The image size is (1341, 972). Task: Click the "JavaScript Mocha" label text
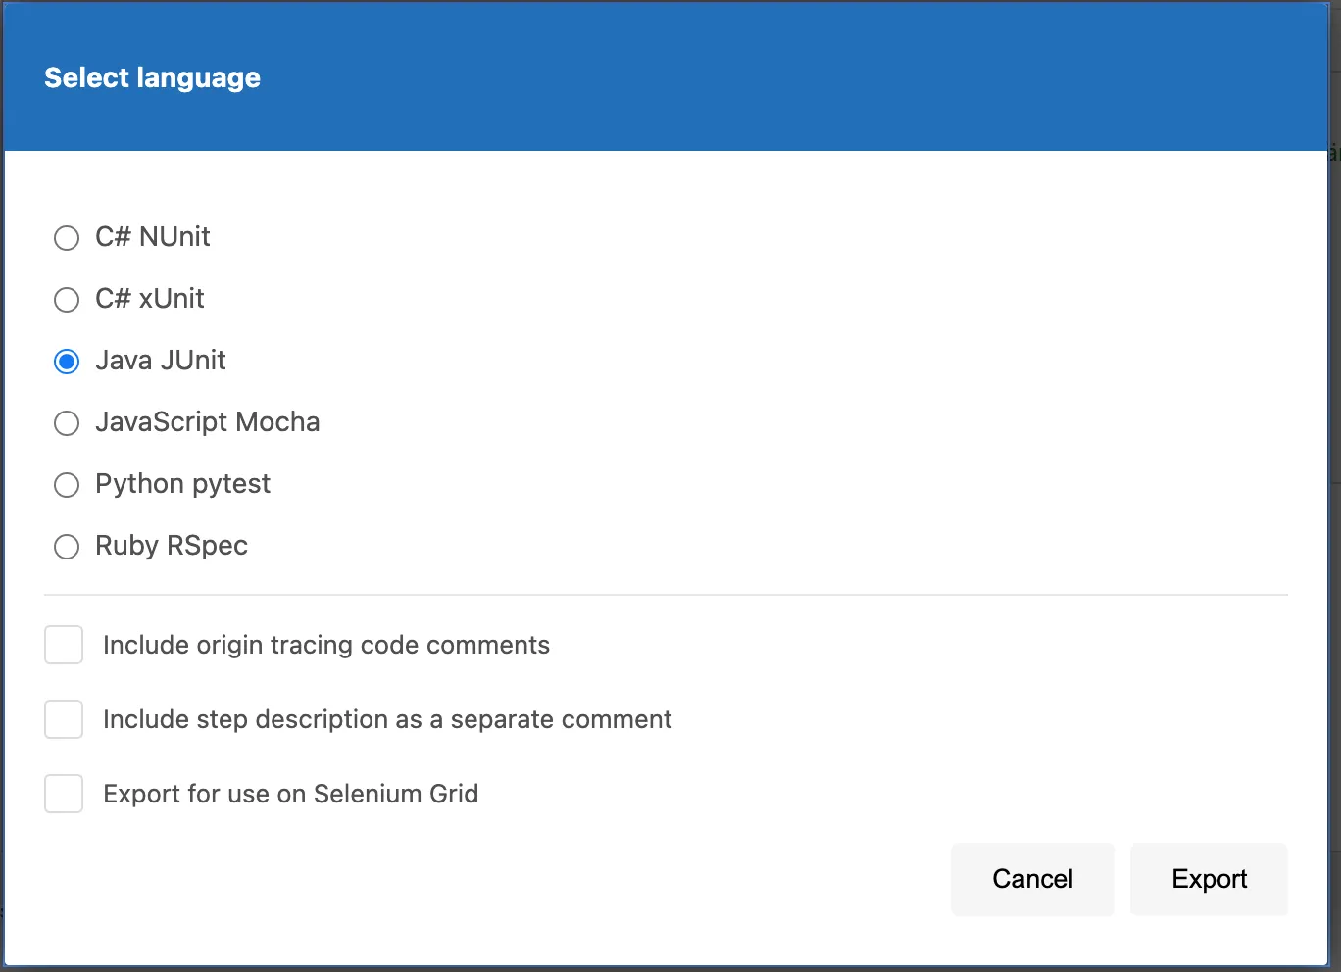point(208,422)
